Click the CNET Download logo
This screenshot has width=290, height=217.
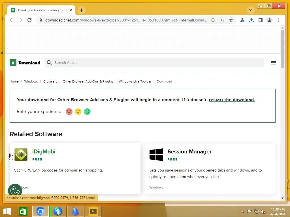tap(25, 63)
